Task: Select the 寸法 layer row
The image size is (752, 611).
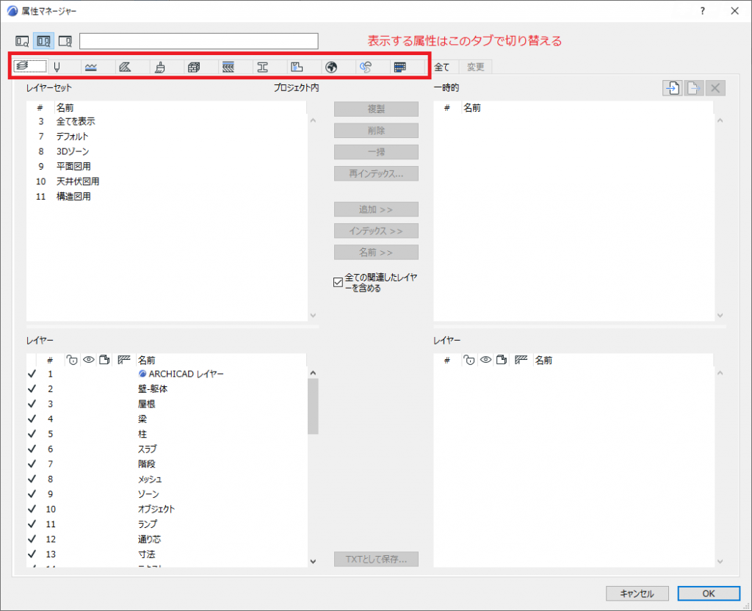Action: 167,554
